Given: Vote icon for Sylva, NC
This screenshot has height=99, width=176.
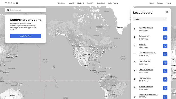Looking at the screenshot, I should click(x=165, y=46).
